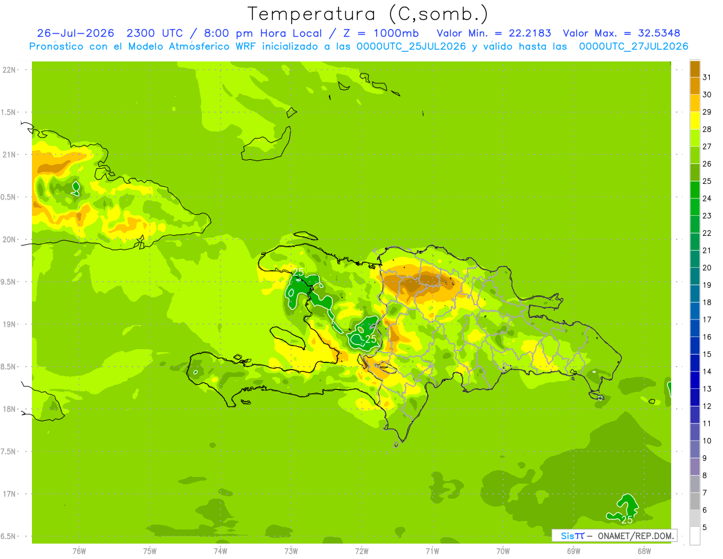
Task: Select the "18N" latitude label
Action: (x=9, y=409)
